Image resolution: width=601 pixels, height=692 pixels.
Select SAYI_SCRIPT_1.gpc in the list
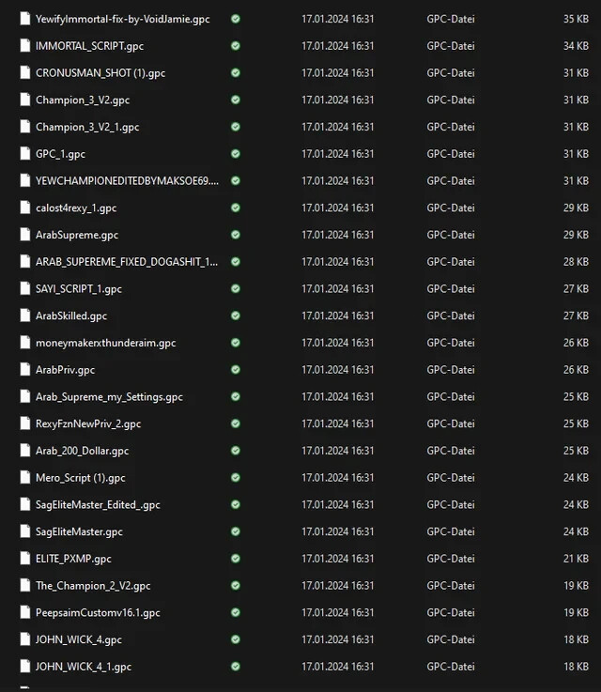[79, 289]
